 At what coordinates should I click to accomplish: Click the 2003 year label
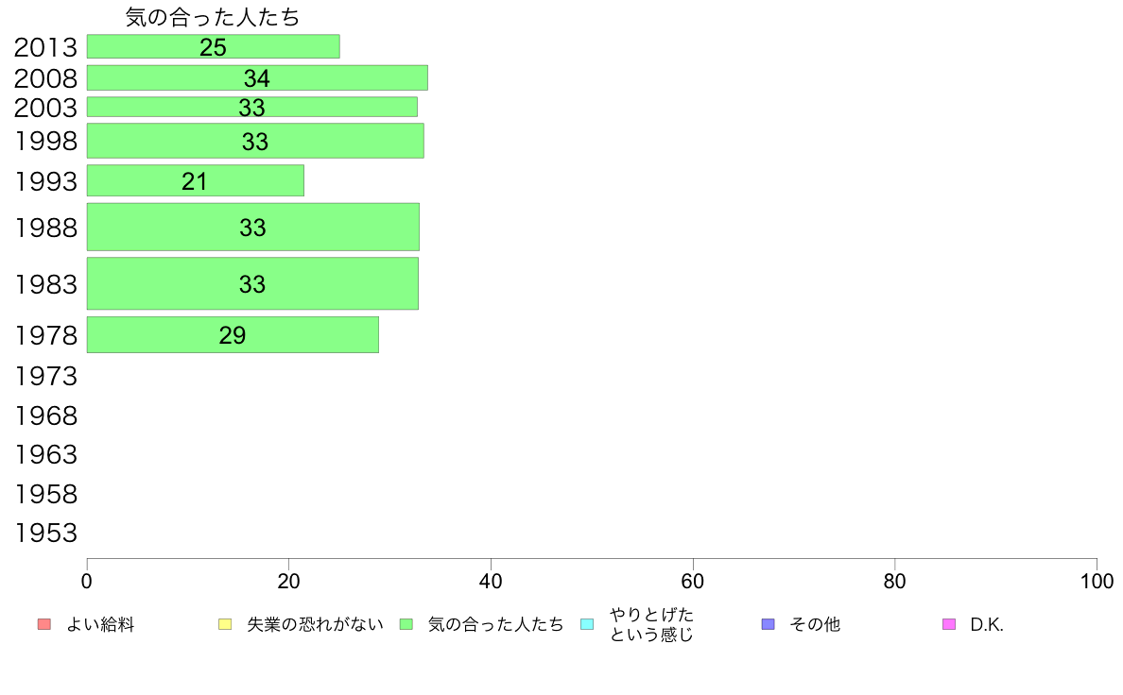(45, 108)
